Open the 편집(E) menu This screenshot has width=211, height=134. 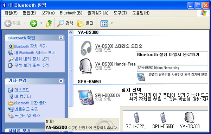pos(29,13)
